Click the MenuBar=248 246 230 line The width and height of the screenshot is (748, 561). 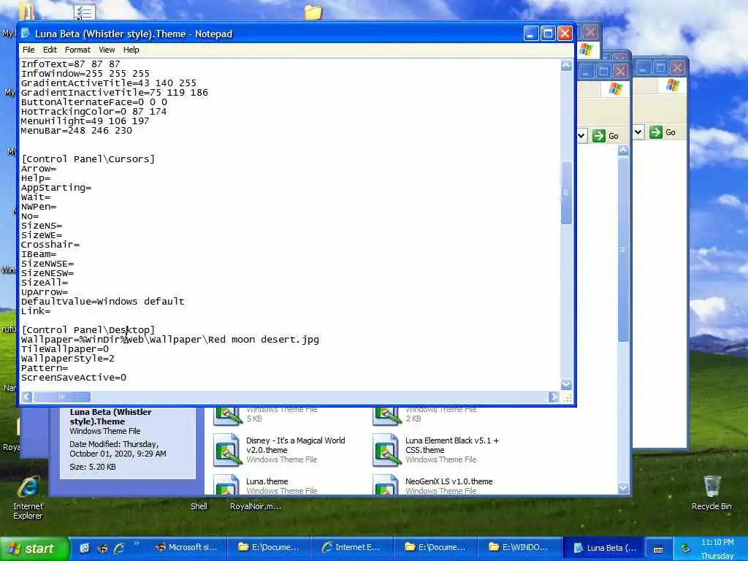click(x=76, y=130)
